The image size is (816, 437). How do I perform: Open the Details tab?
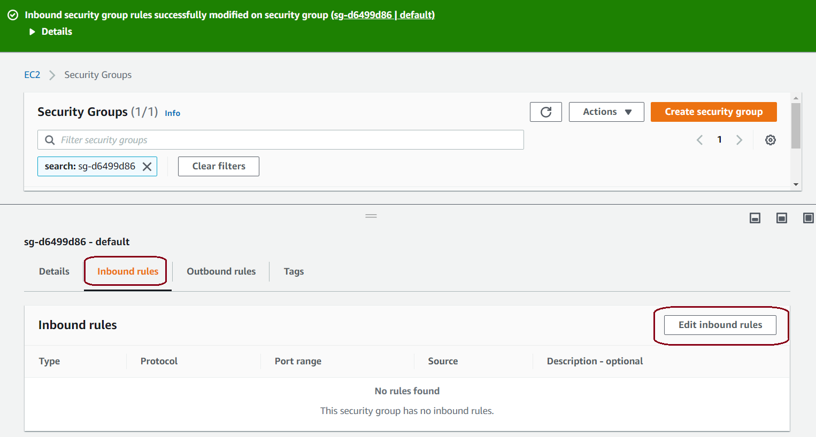coord(54,271)
